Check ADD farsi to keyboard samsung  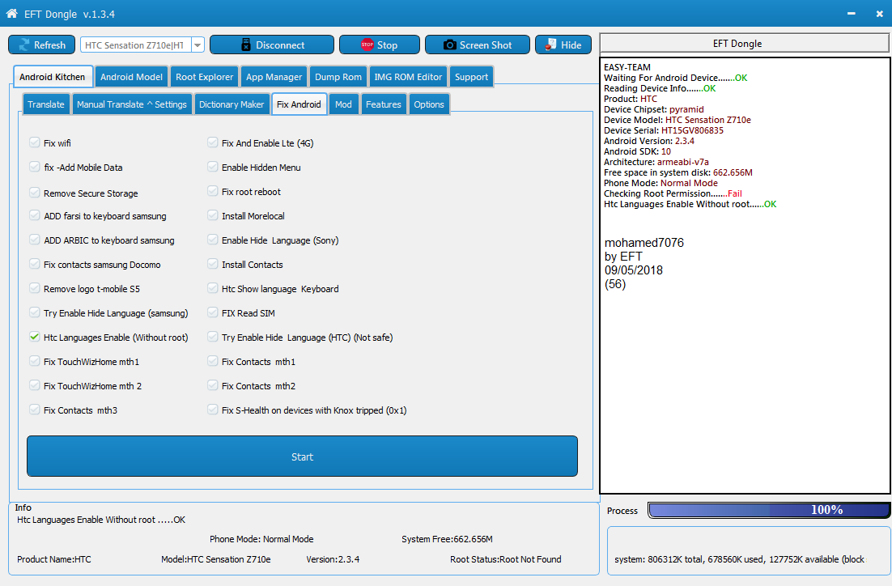(x=35, y=215)
